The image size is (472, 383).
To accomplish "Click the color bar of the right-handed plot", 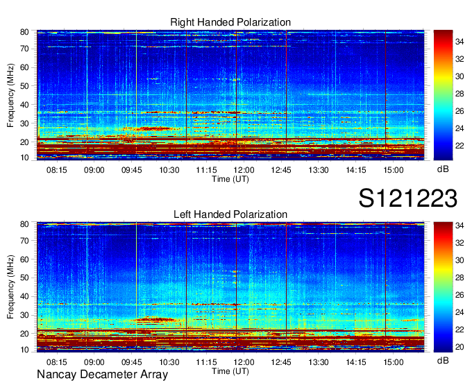I will click(x=443, y=95).
